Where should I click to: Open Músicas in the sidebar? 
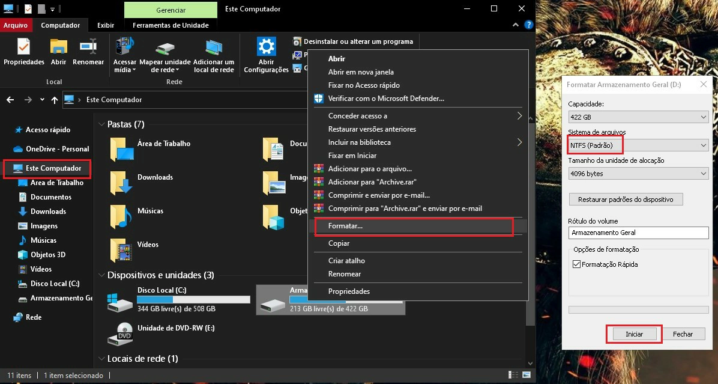pos(43,240)
